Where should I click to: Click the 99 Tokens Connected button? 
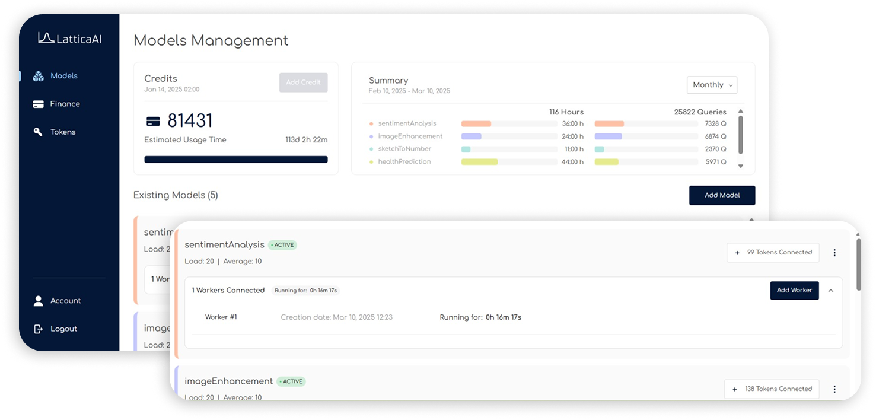[773, 253]
